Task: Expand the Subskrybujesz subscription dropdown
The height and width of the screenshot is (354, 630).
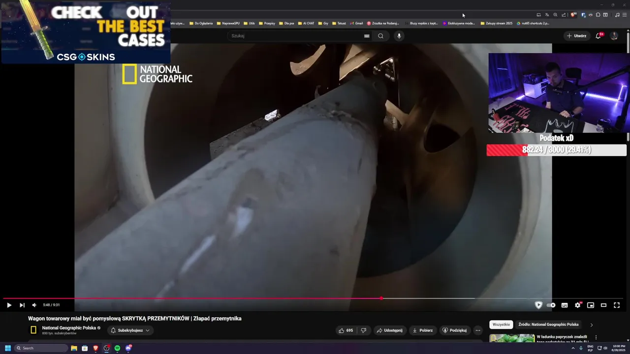Action: click(130, 330)
